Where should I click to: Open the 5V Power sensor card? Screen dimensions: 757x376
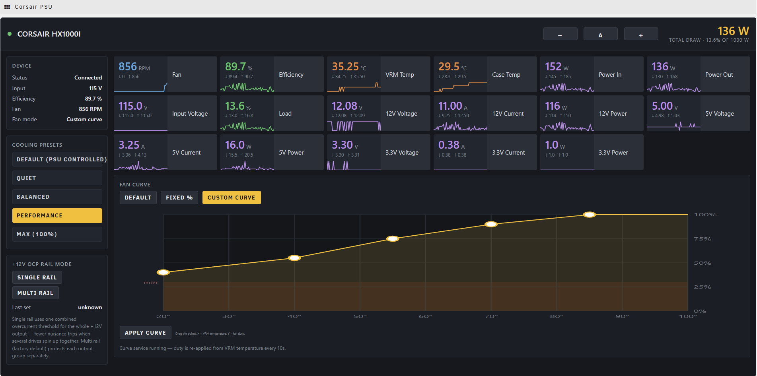click(272, 152)
